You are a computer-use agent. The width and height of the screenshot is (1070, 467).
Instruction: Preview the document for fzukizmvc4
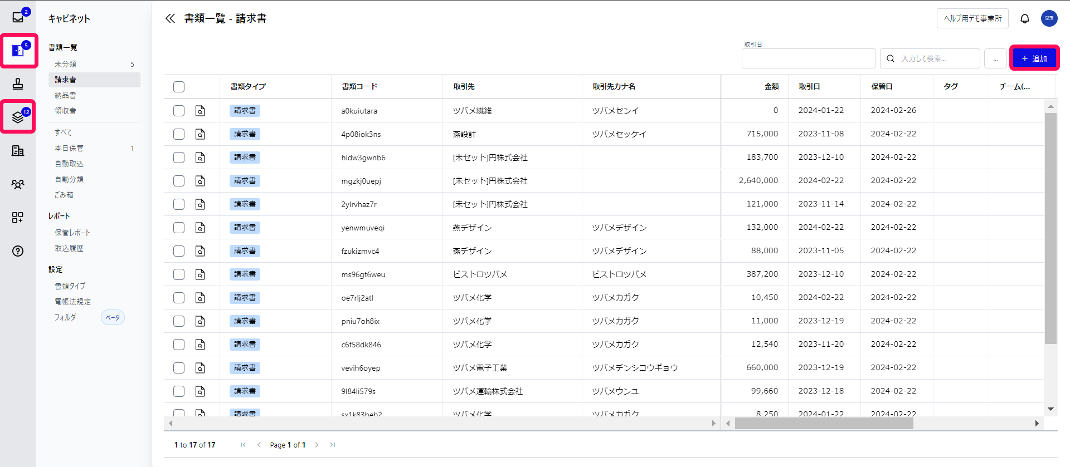(200, 251)
